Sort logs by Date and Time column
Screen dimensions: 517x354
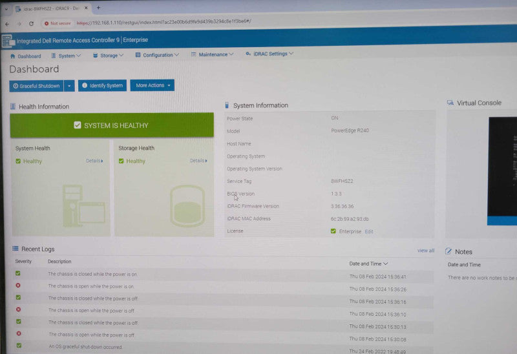pyautogui.click(x=368, y=264)
